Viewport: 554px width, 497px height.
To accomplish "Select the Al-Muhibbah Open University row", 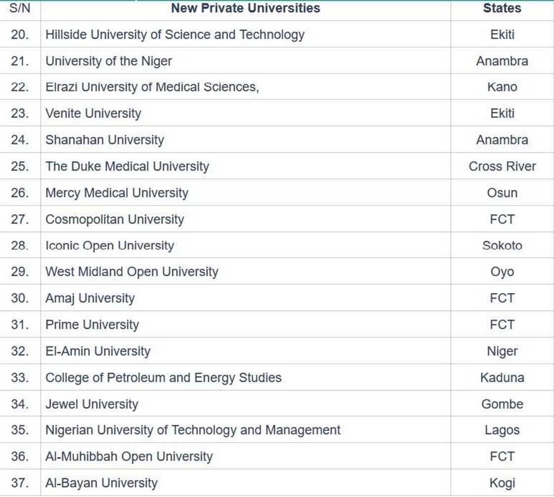I will coord(129,456).
